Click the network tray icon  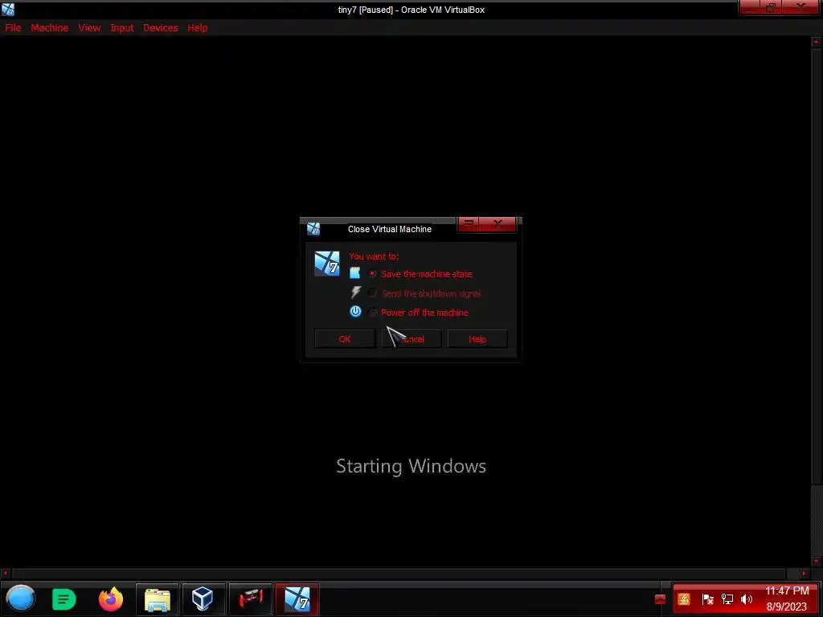[727, 599]
